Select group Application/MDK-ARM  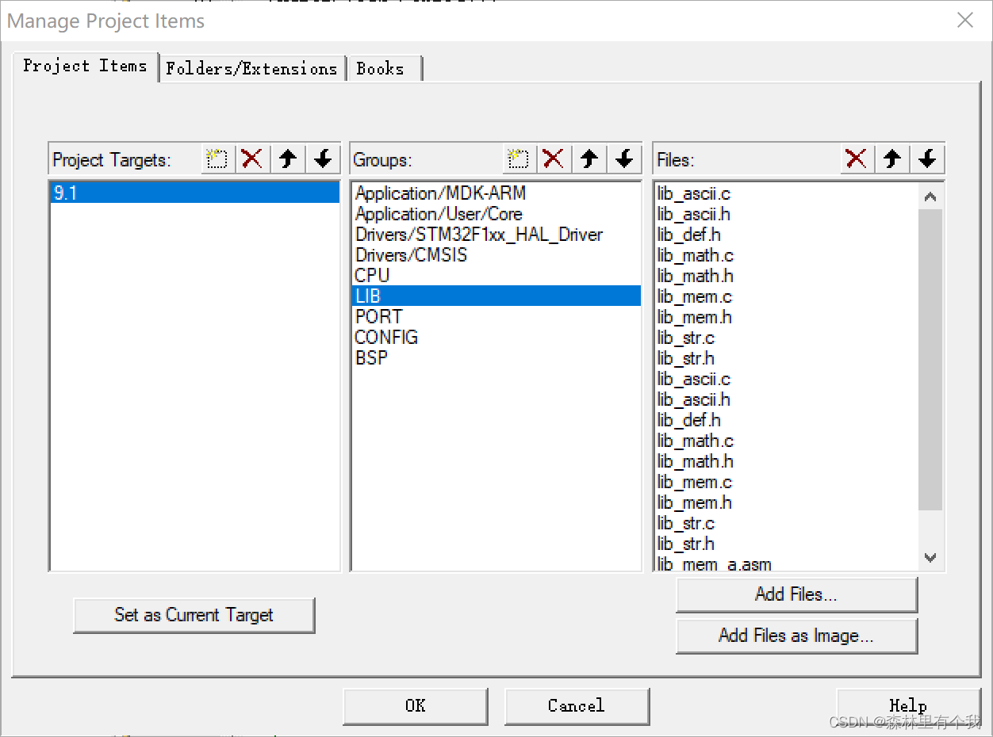click(496, 193)
